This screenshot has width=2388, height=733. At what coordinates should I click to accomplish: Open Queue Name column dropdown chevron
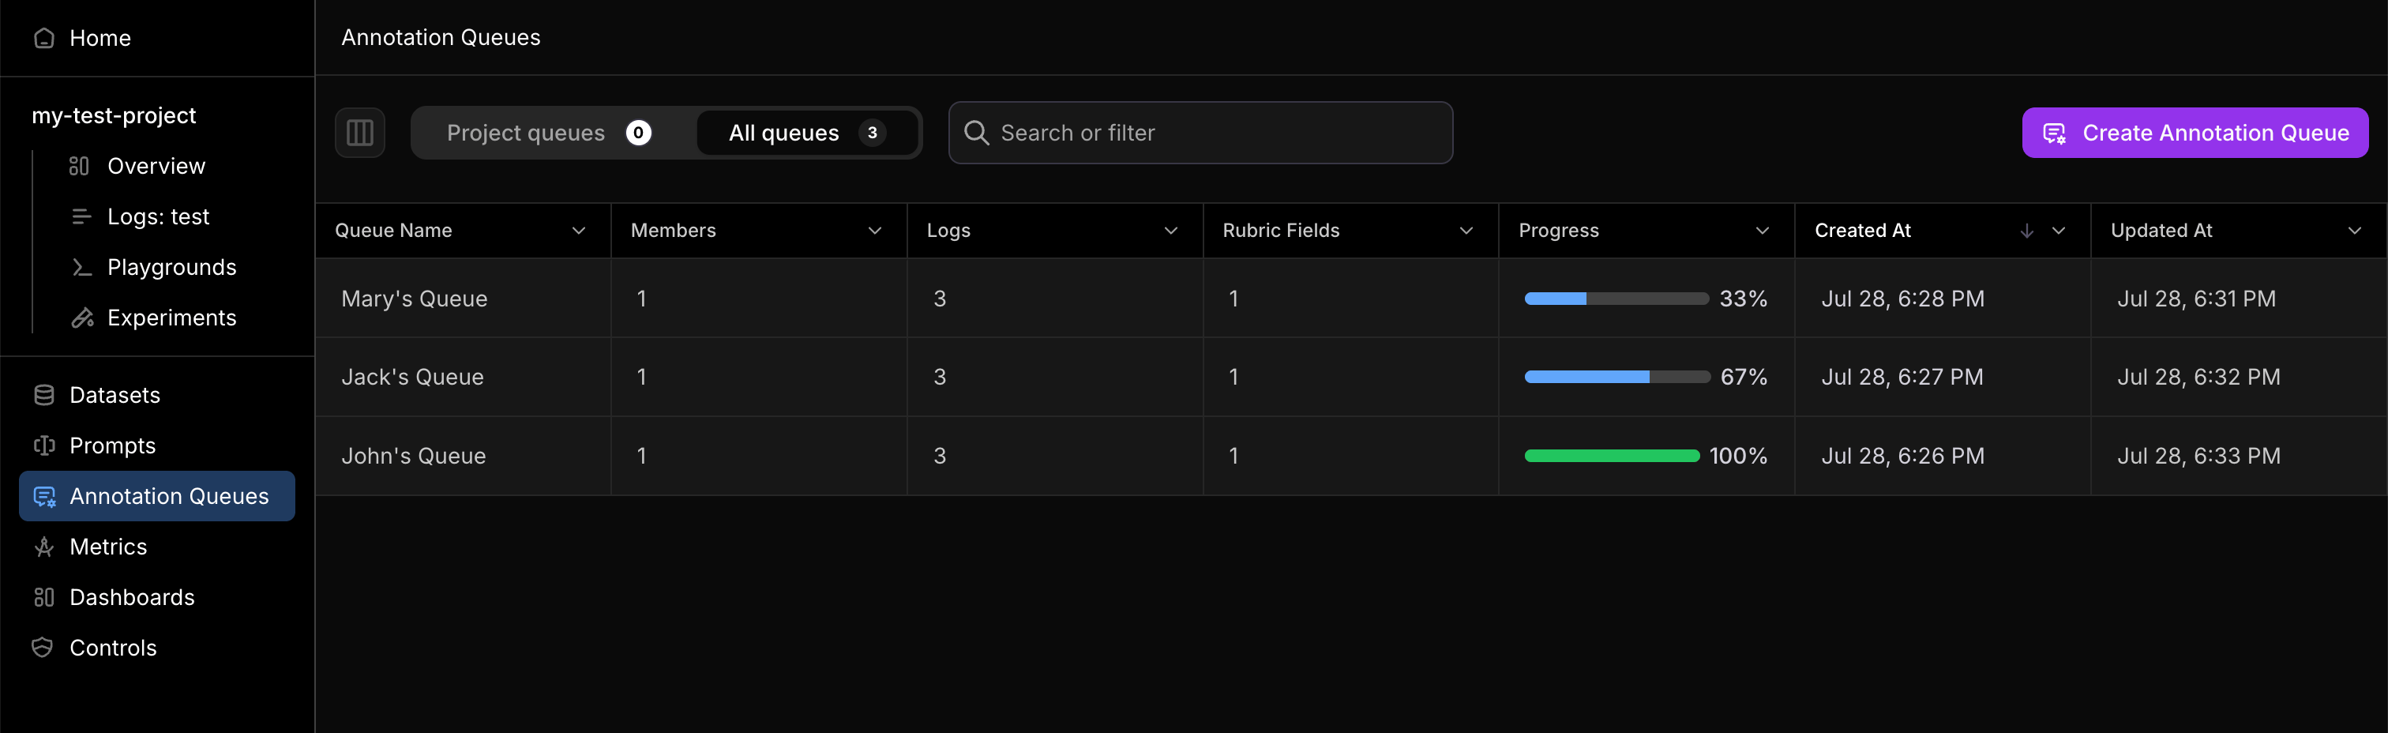pos(579,231)
